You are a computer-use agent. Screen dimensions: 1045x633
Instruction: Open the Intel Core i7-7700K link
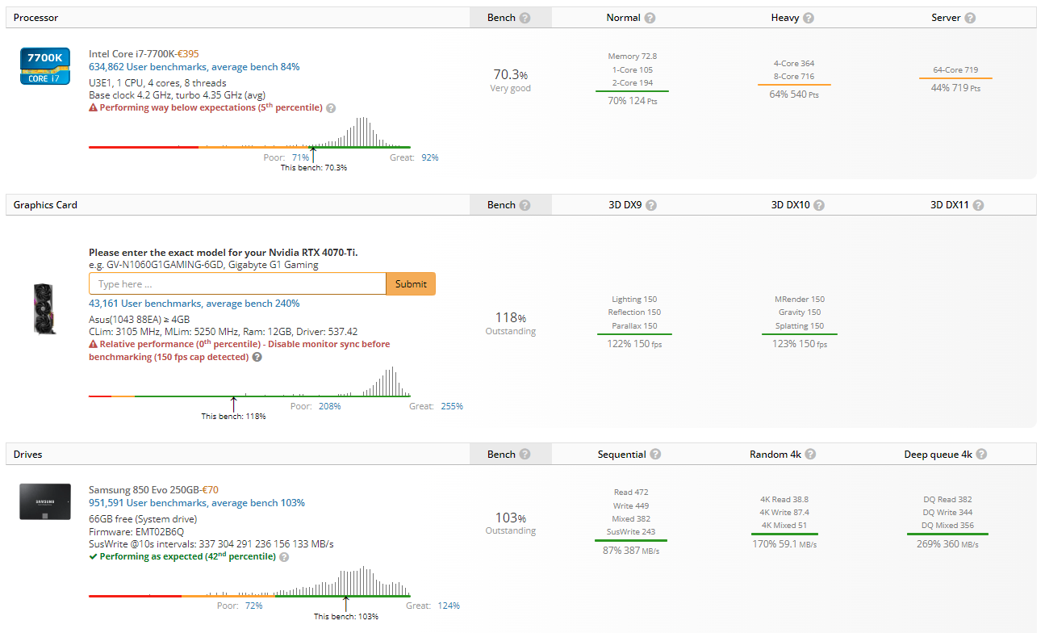pos(132,54)
